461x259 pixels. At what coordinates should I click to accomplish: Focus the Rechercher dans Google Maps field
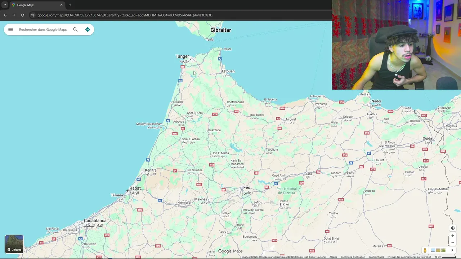coord(43,29)
